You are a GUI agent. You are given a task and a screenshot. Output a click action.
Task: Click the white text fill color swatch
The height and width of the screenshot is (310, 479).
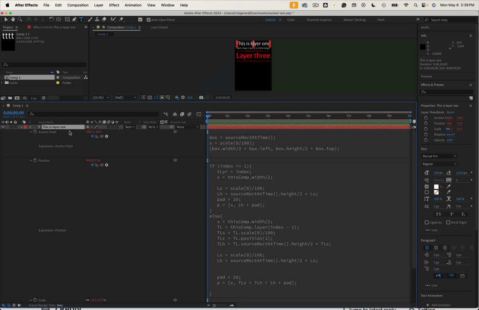(436, 186)
